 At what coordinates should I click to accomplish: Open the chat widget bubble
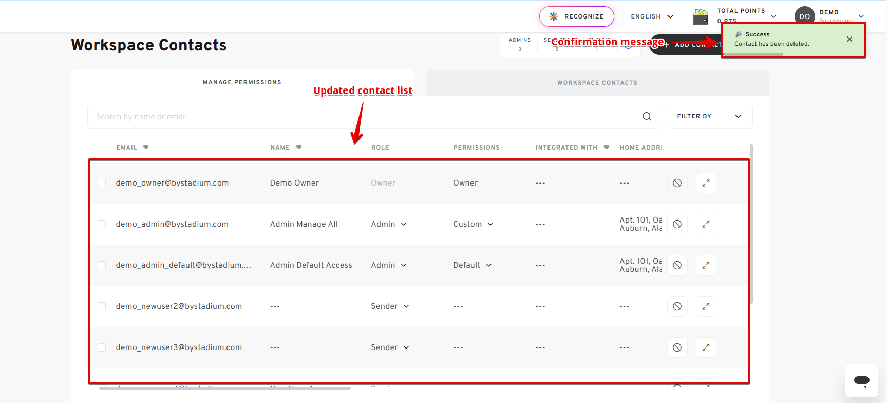click(x=861, y=381)
